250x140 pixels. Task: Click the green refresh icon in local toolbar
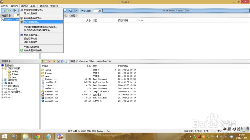(x=66, y=61)
